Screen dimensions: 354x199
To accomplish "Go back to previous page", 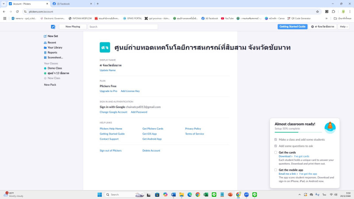I will pyautogui.click(x=4, y=11).
